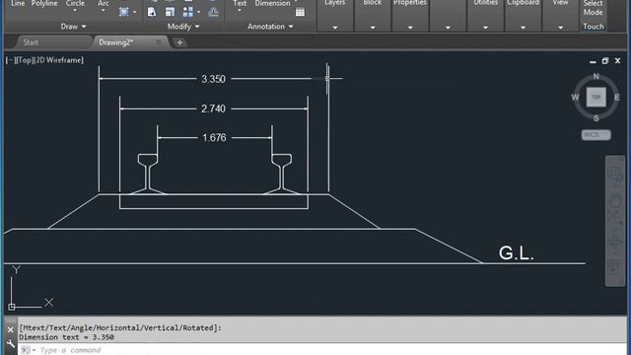This screenshot has width=631, height=355.
Task: Select the 3.350 dimension text
Action: pos(213,79)
